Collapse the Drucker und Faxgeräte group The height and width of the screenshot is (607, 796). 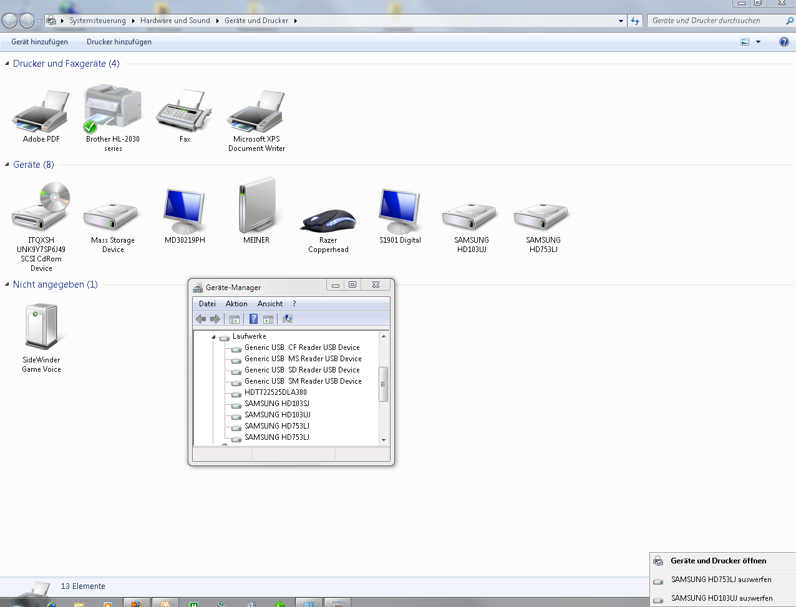pos(7,64)
